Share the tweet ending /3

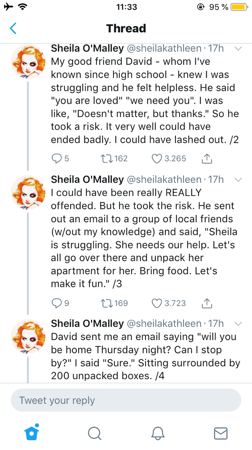pos(207,303)
